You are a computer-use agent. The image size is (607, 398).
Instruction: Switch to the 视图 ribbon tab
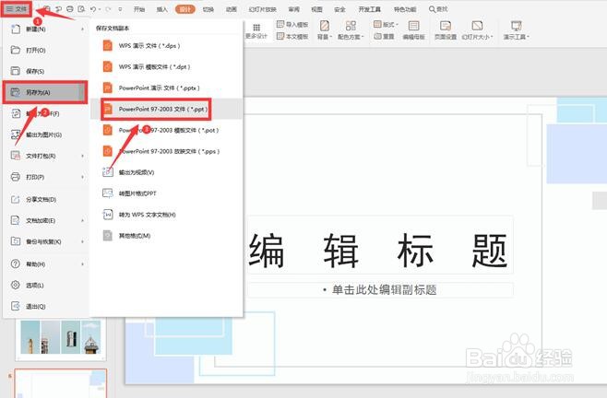click(x=316, y=9)
